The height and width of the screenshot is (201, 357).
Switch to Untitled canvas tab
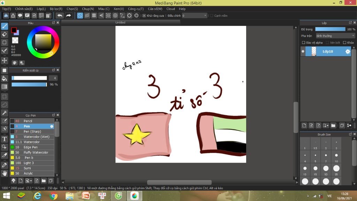point(120,22)
